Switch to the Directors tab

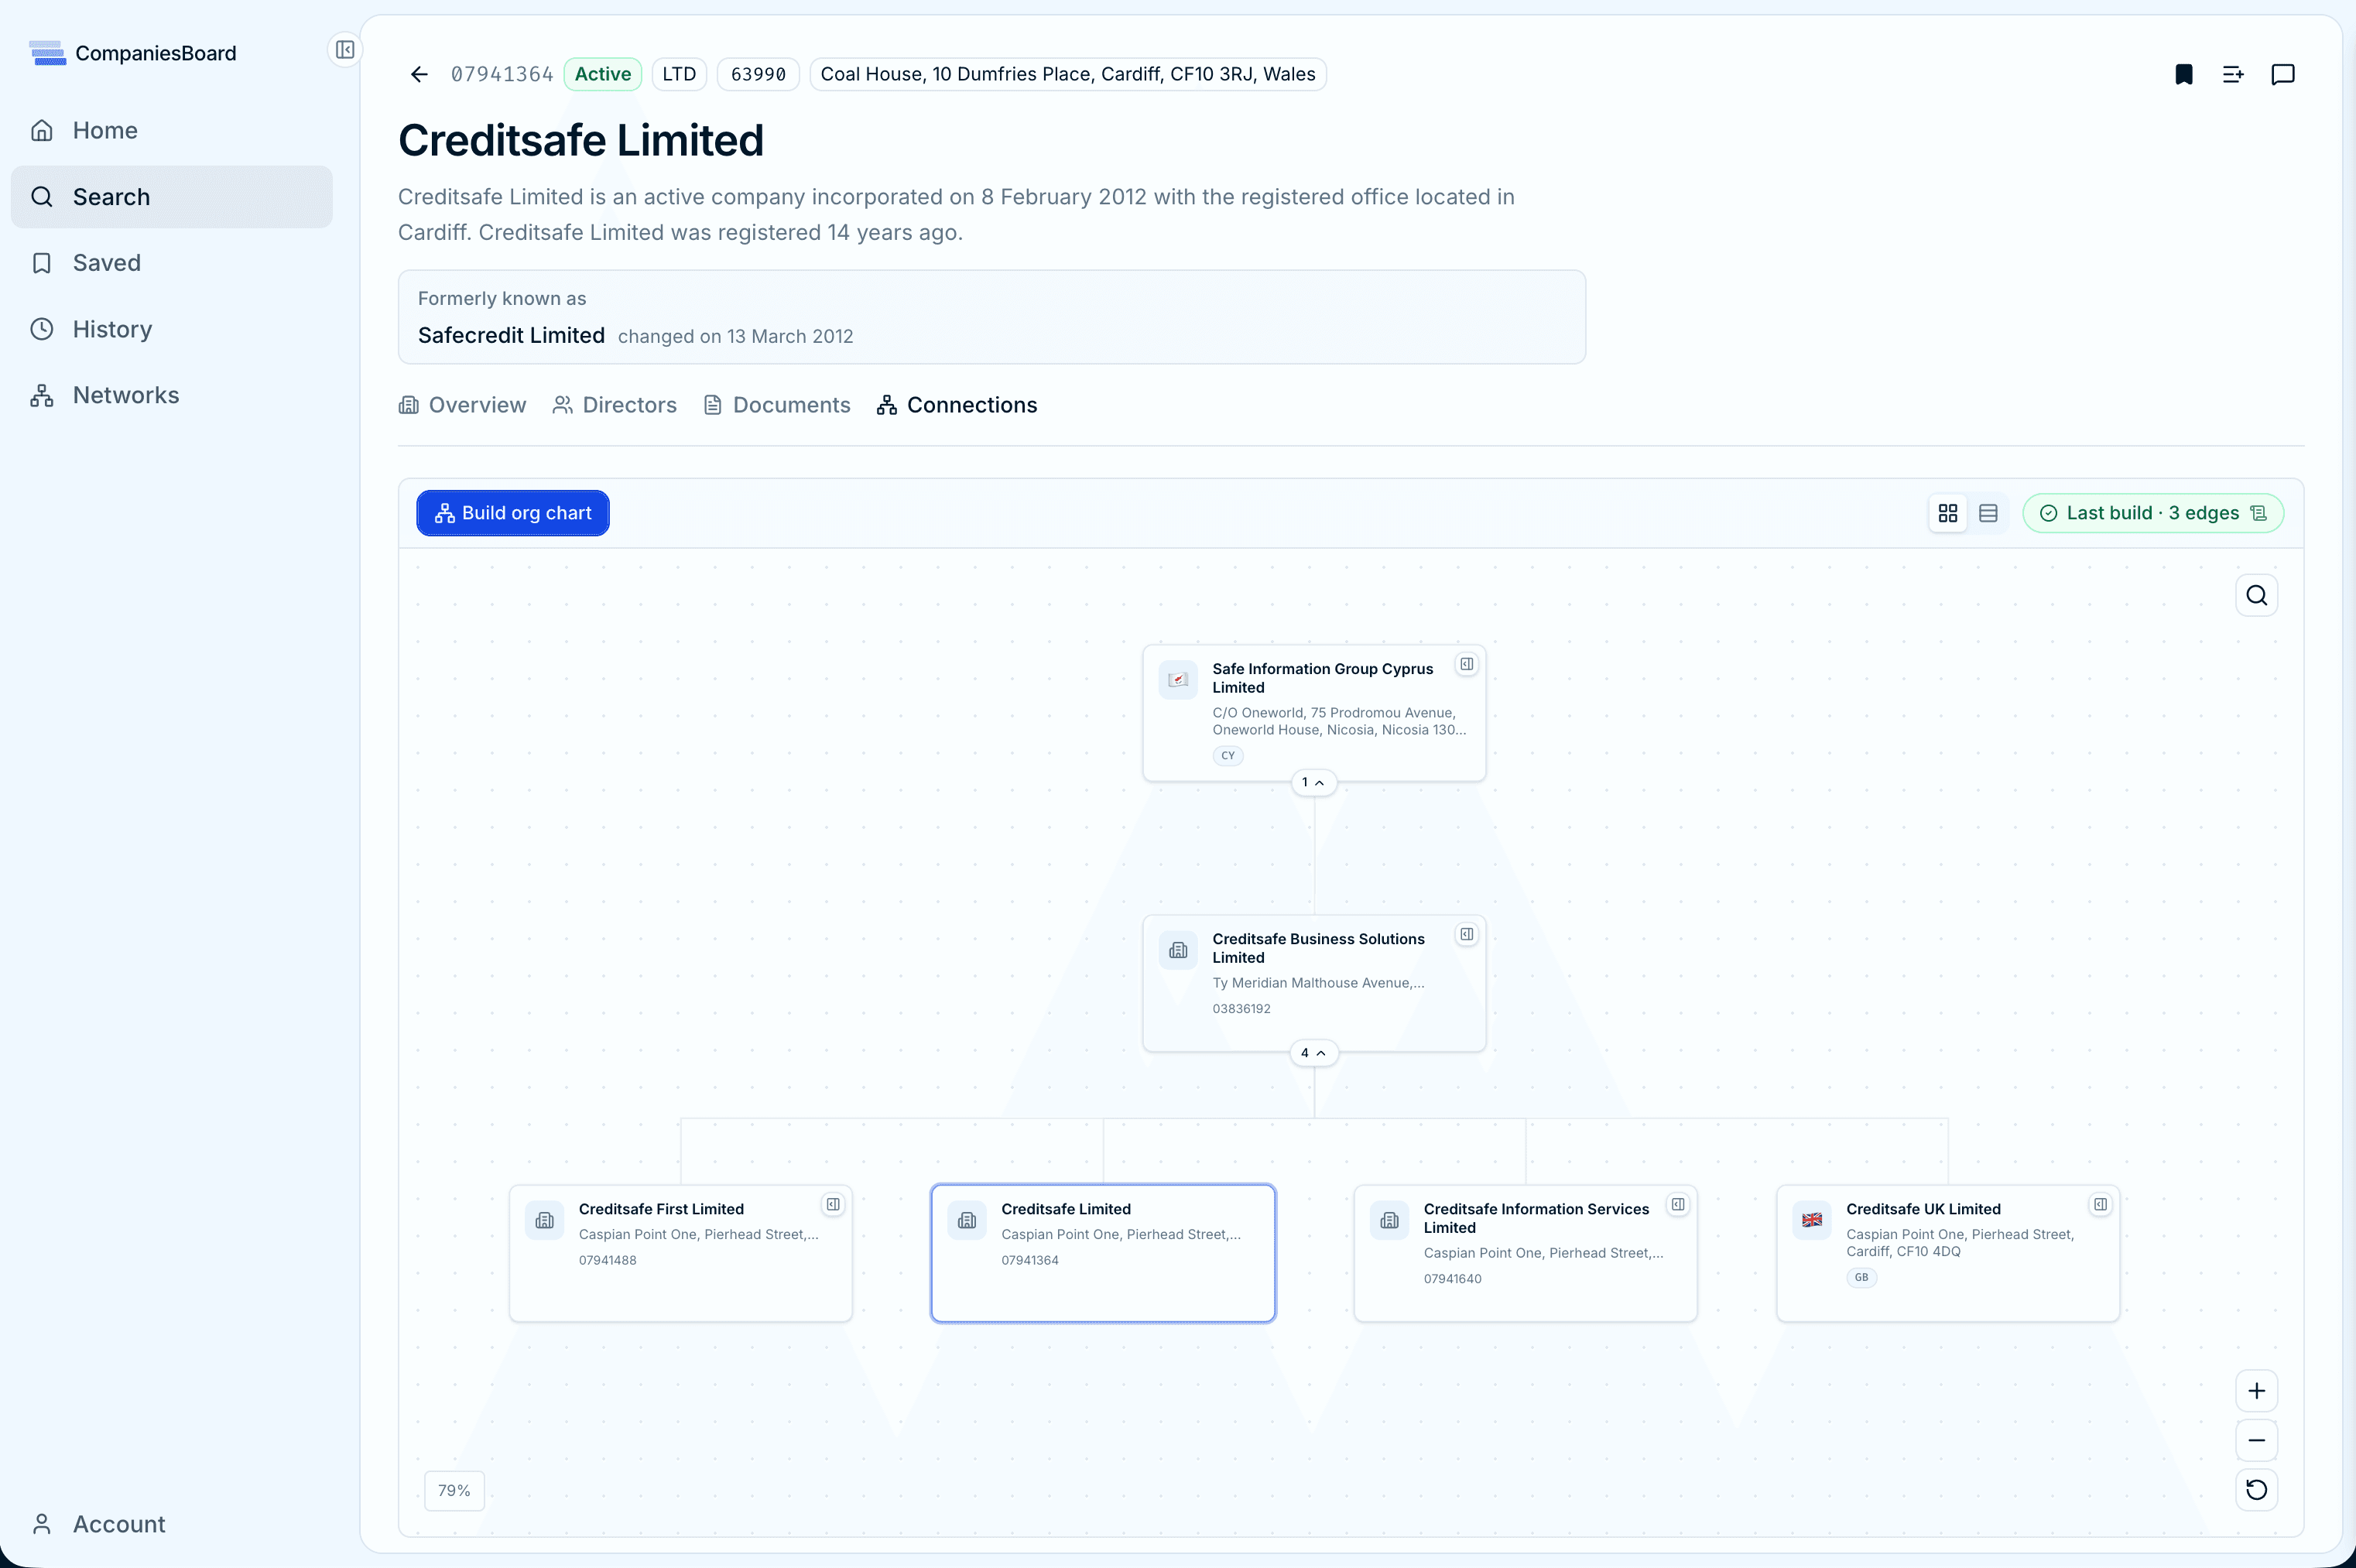[615, 405]
